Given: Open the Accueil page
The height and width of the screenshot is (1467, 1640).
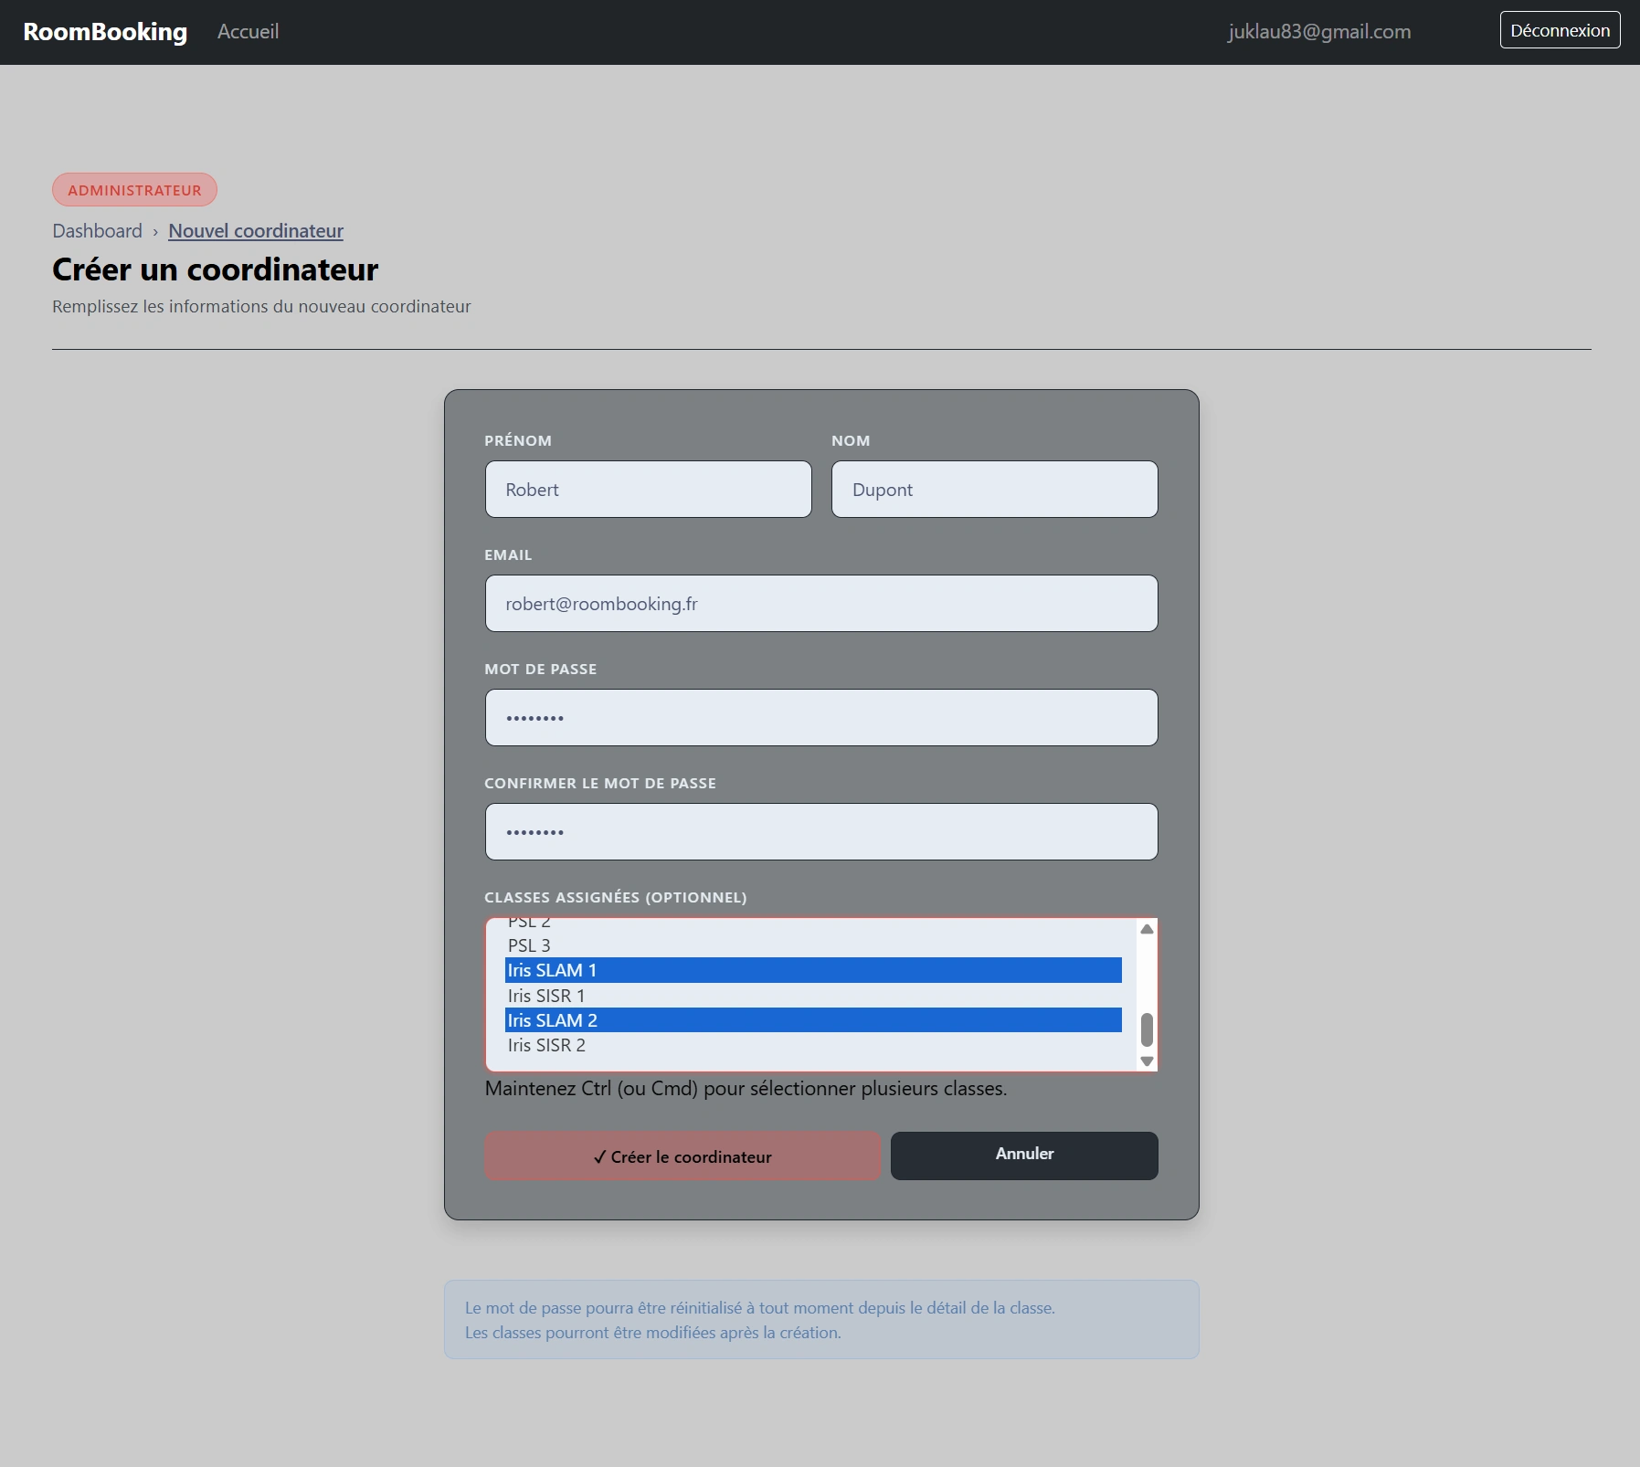Looking at the screenshot, I should (248, 31).
